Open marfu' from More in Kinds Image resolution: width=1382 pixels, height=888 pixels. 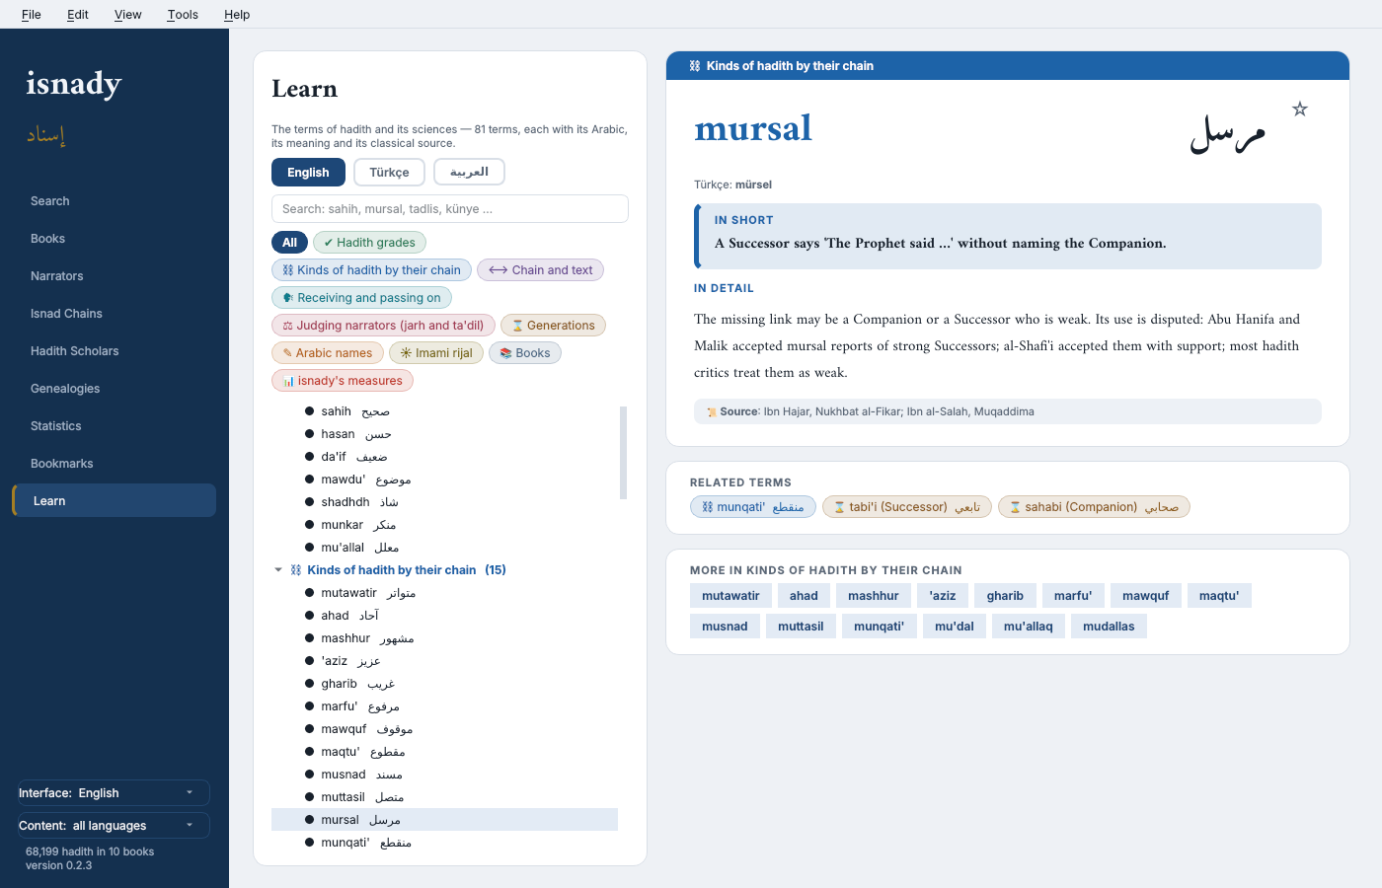1072,596
